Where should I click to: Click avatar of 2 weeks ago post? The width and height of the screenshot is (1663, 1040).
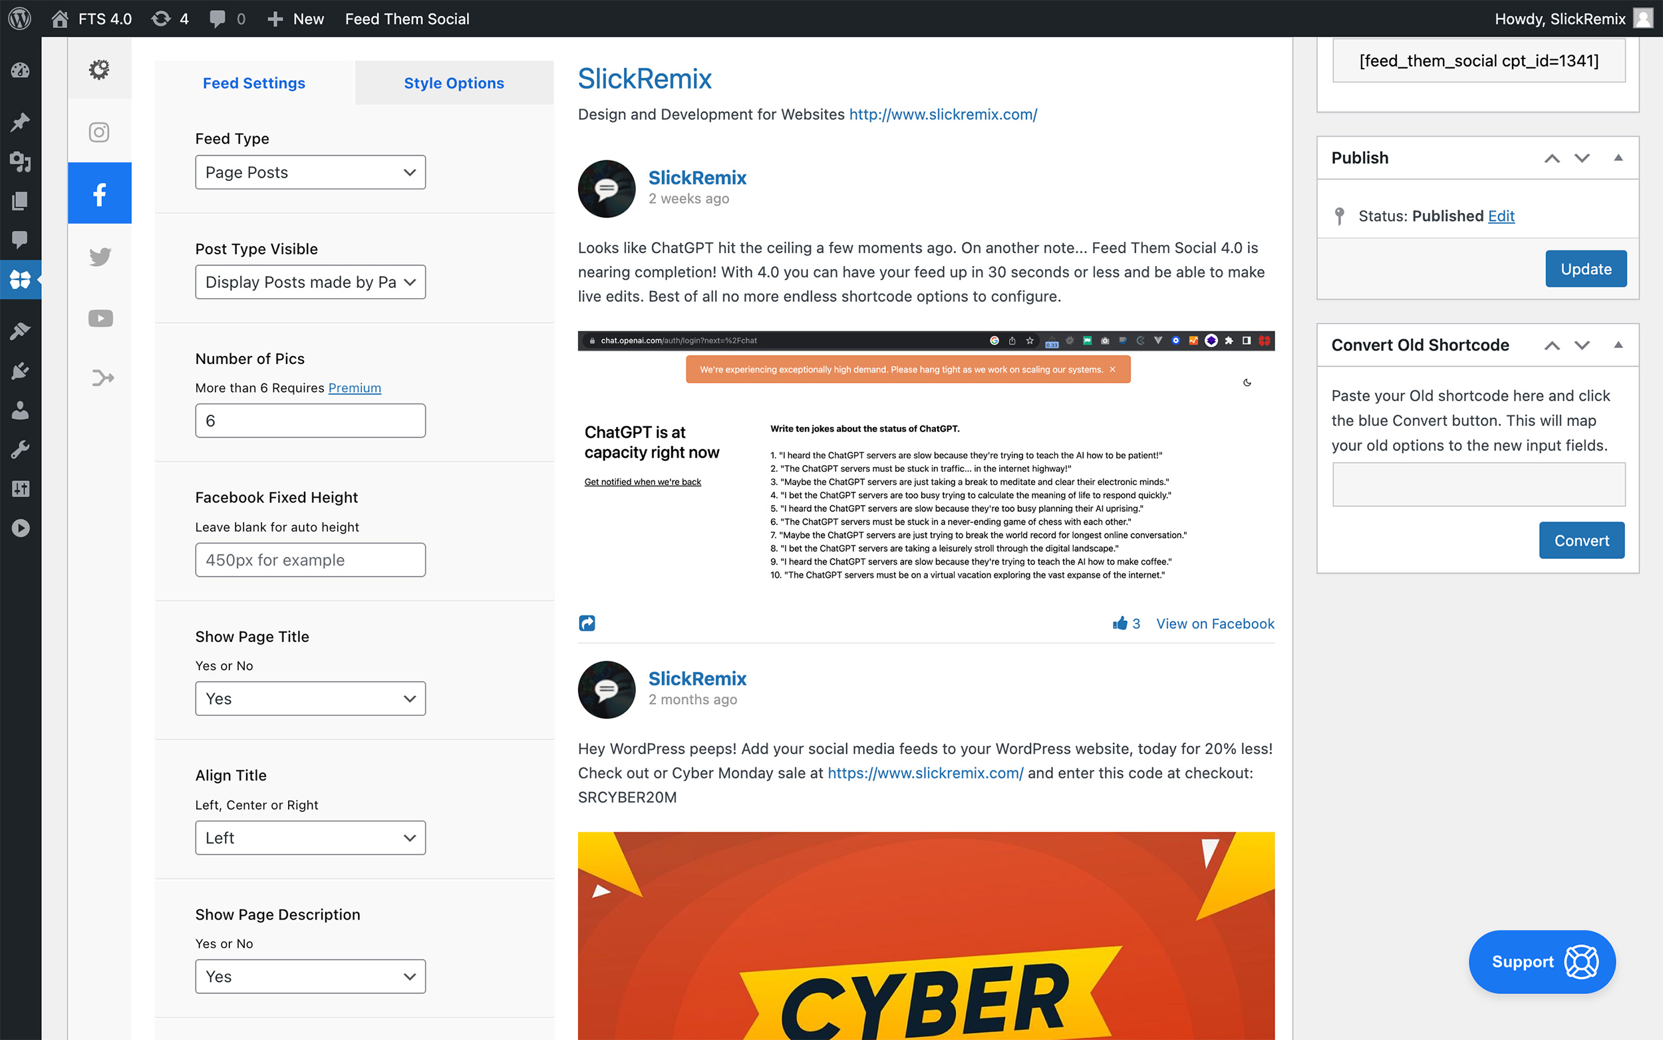click(607, 189)
